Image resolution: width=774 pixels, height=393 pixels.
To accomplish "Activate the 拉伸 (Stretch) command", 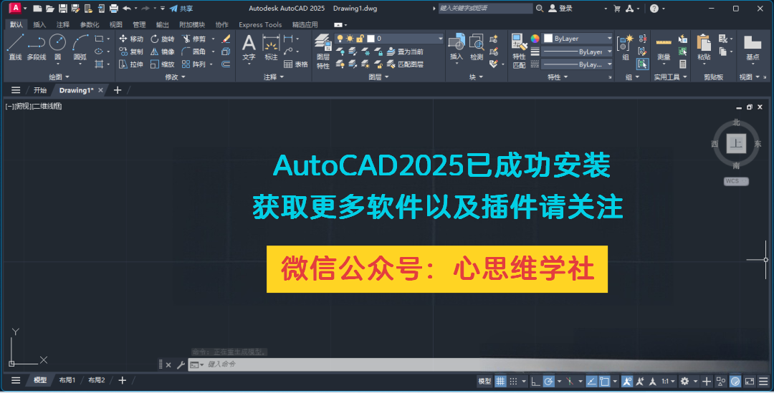I will 131,64.
